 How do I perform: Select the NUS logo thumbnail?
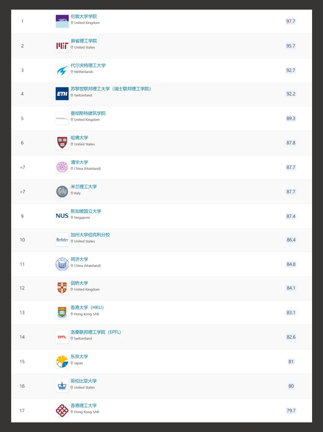click(x=62, y=216)
